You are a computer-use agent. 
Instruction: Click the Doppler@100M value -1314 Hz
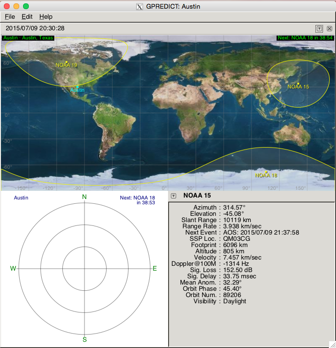(x=236, y=264)
